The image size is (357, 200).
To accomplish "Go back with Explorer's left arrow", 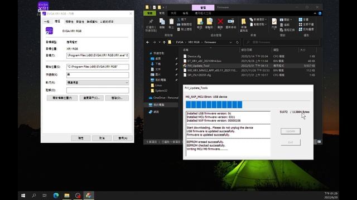I will [148, 42].
